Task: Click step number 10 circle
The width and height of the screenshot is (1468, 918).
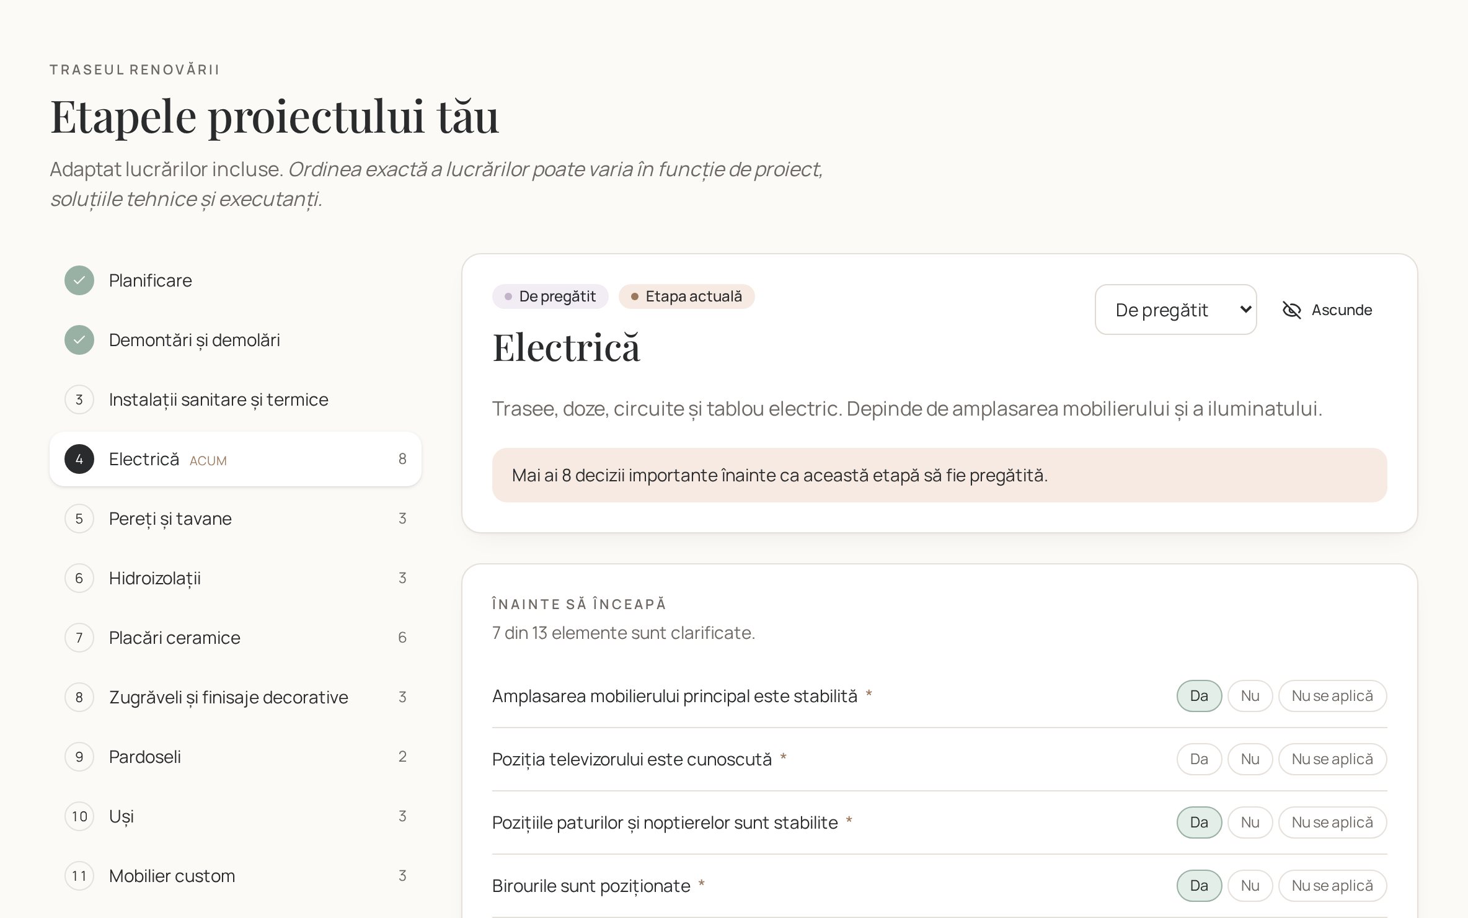Action: pos(79,816)
